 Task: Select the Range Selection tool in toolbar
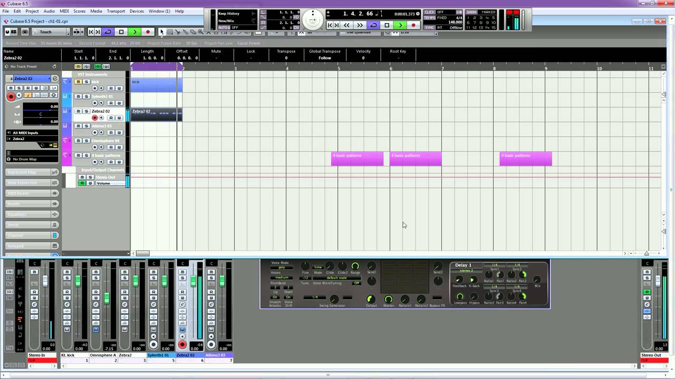170,32
